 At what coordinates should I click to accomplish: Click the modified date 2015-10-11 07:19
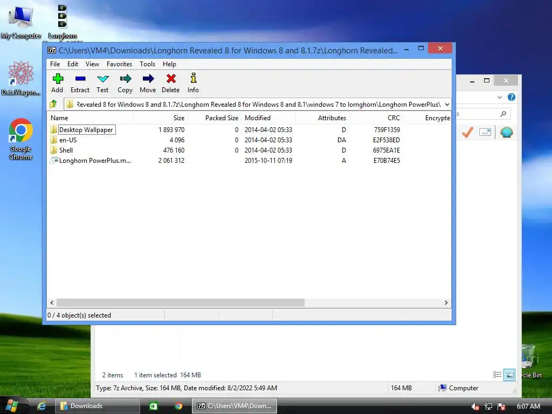click(x=268, y=161)
